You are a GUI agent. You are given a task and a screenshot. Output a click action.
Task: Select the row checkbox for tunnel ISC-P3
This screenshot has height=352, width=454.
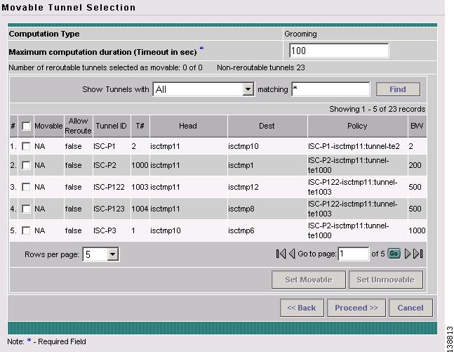point(26,230)
